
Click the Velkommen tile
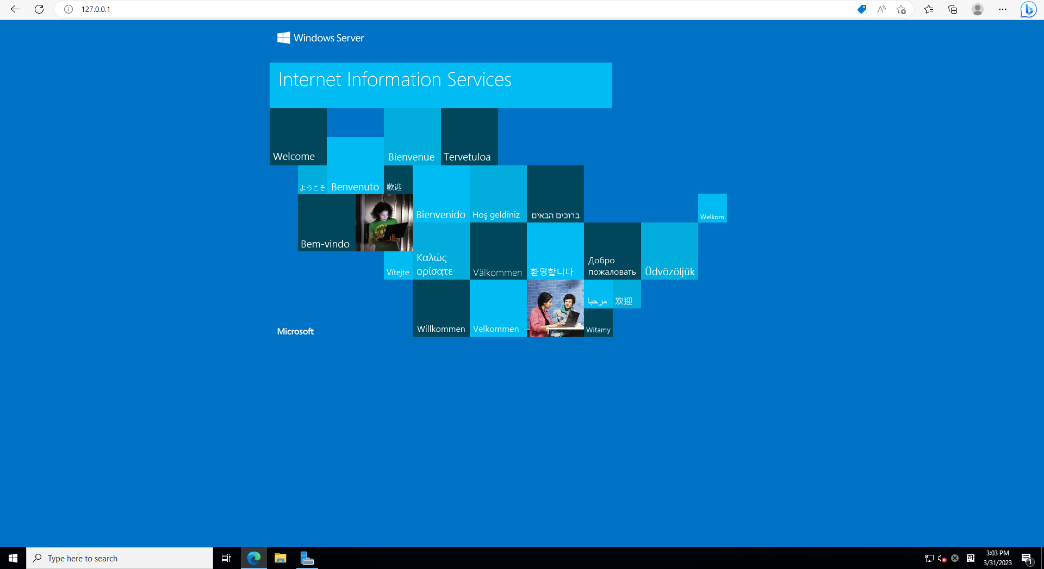point(498,308)
